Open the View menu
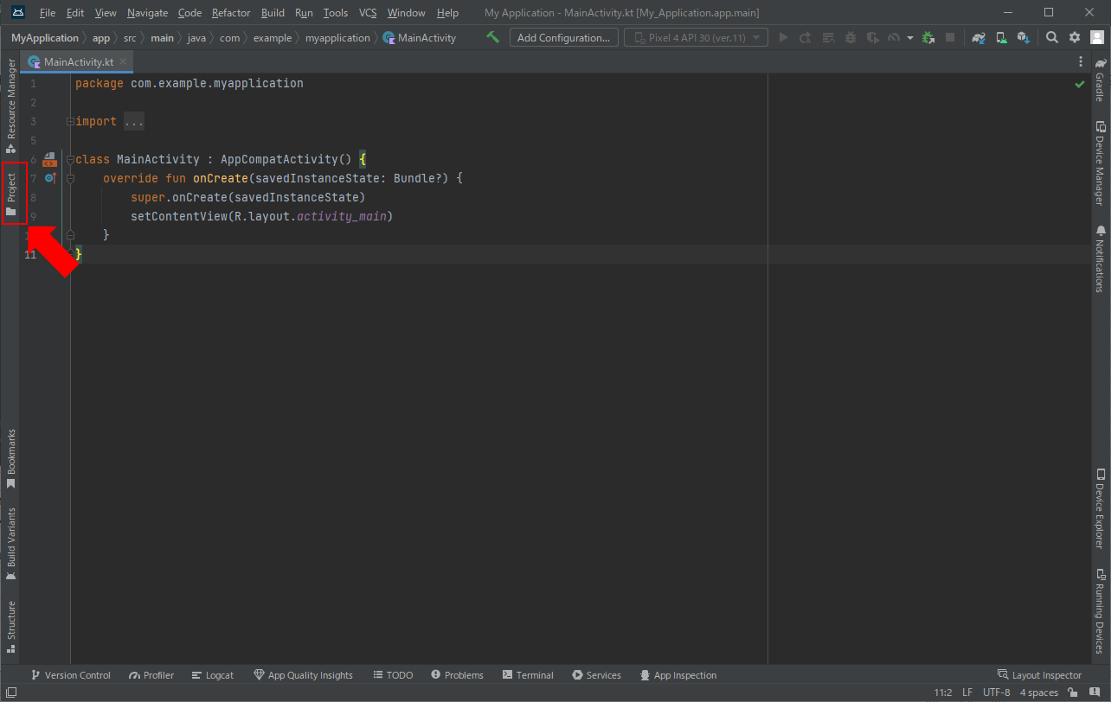This screenshot has height=702, width=1111. [x=106, y=13]
